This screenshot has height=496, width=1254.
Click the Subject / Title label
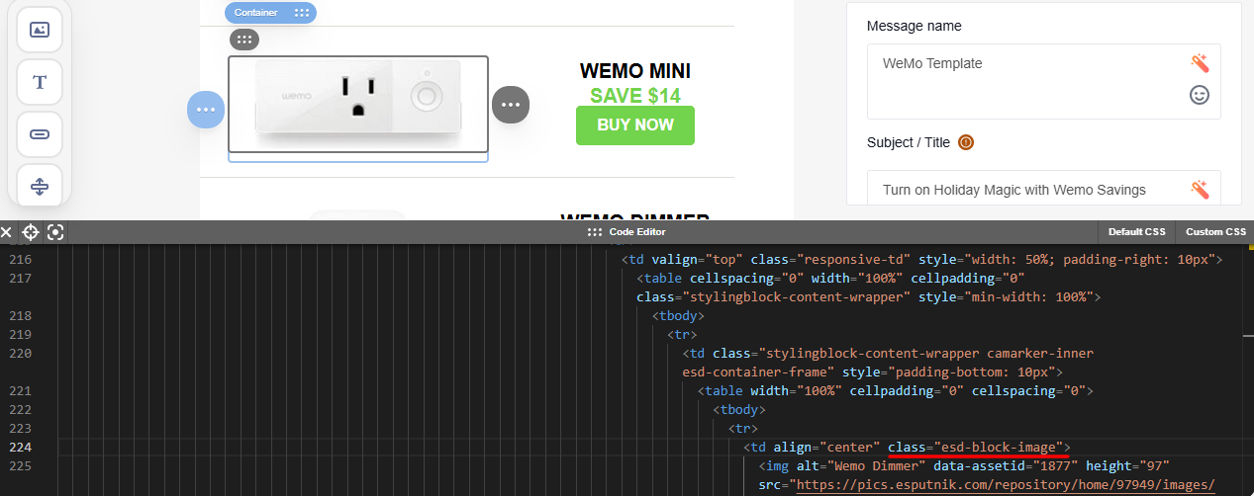pos(908,142)
